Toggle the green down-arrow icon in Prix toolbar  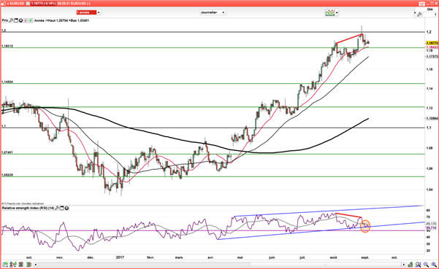coord(30,20)
